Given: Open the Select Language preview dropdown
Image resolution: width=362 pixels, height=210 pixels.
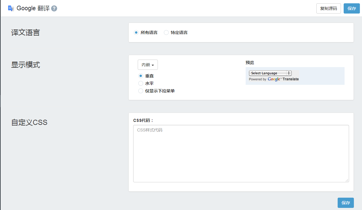Looking at the screenshot, I should point(270,73).
